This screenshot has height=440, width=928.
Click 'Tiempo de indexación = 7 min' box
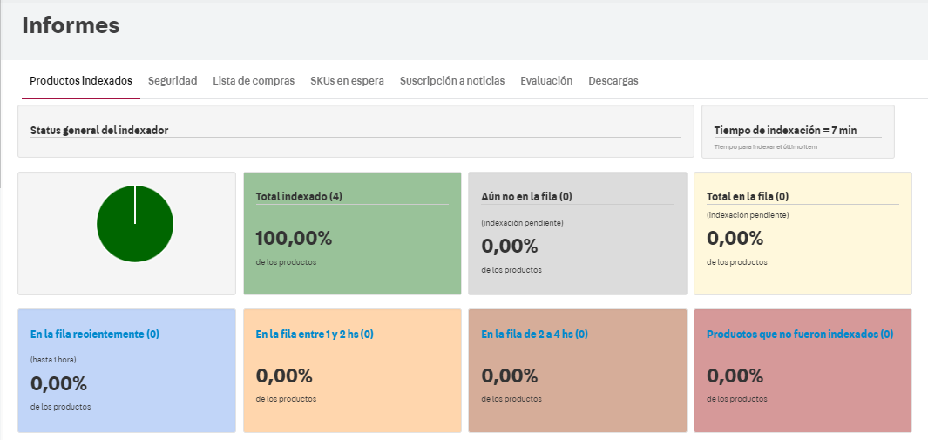pos(796,131)
